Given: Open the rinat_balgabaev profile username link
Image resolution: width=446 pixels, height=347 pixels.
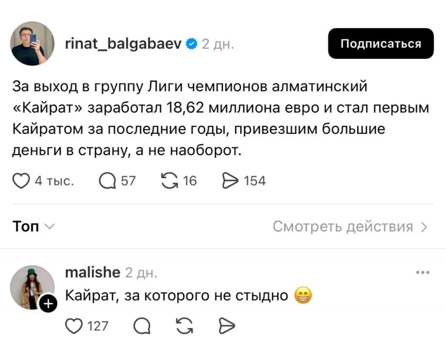Looking at the screenshot, I should [124, 44].
